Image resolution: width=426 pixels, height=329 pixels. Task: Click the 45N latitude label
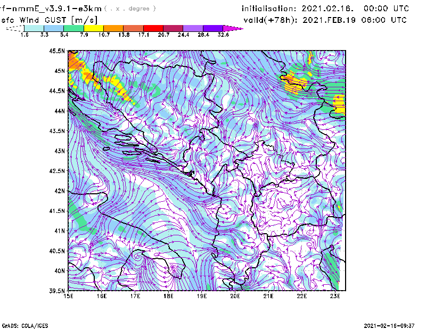tap(60, 71)
